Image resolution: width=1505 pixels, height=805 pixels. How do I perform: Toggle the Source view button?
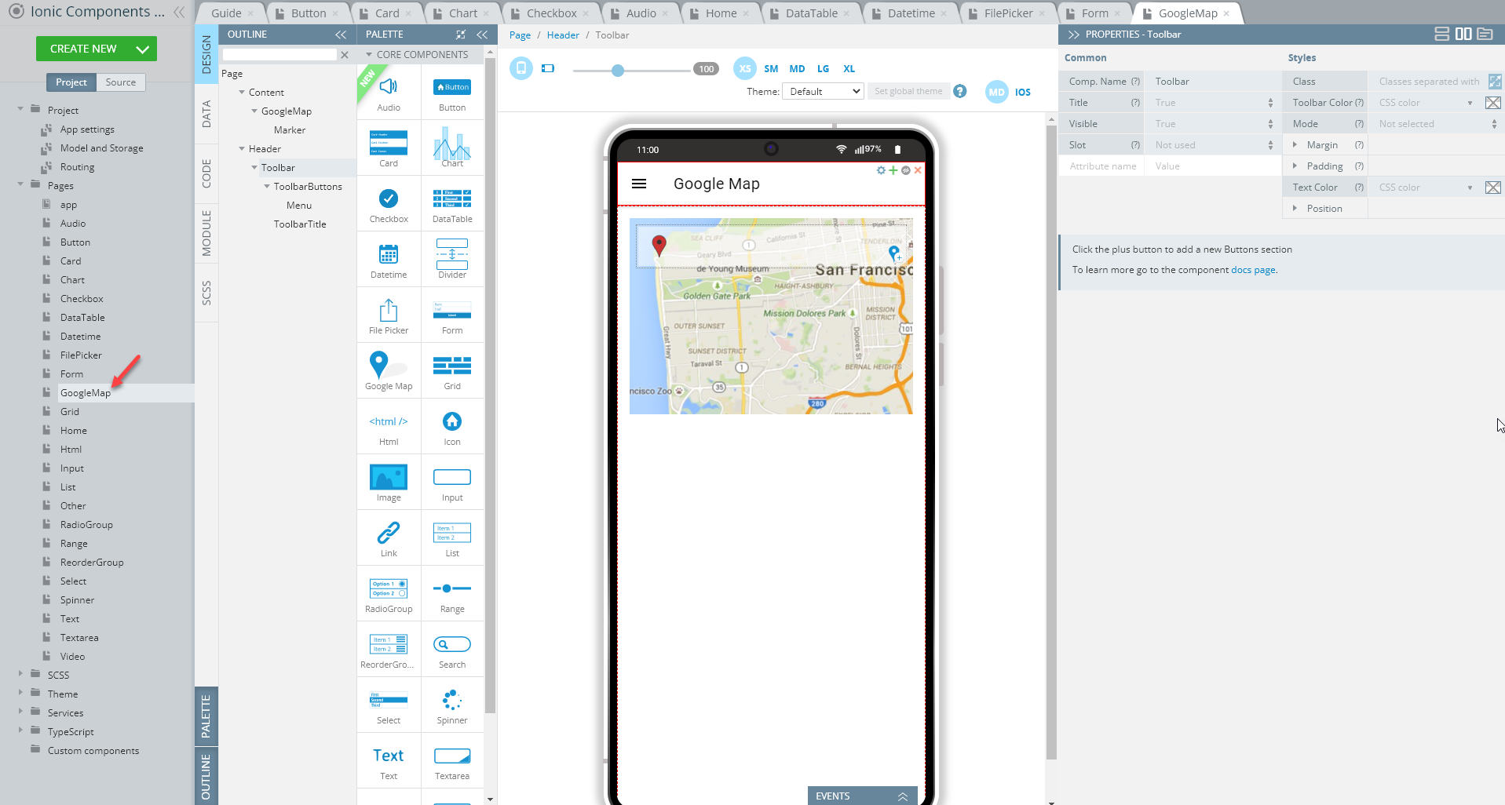(x=121, y=82)
